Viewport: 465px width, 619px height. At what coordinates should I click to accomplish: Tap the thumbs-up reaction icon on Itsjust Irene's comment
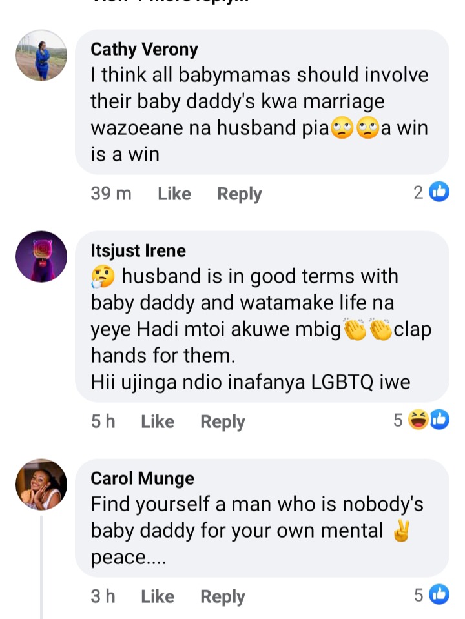[x=439, y=420]
